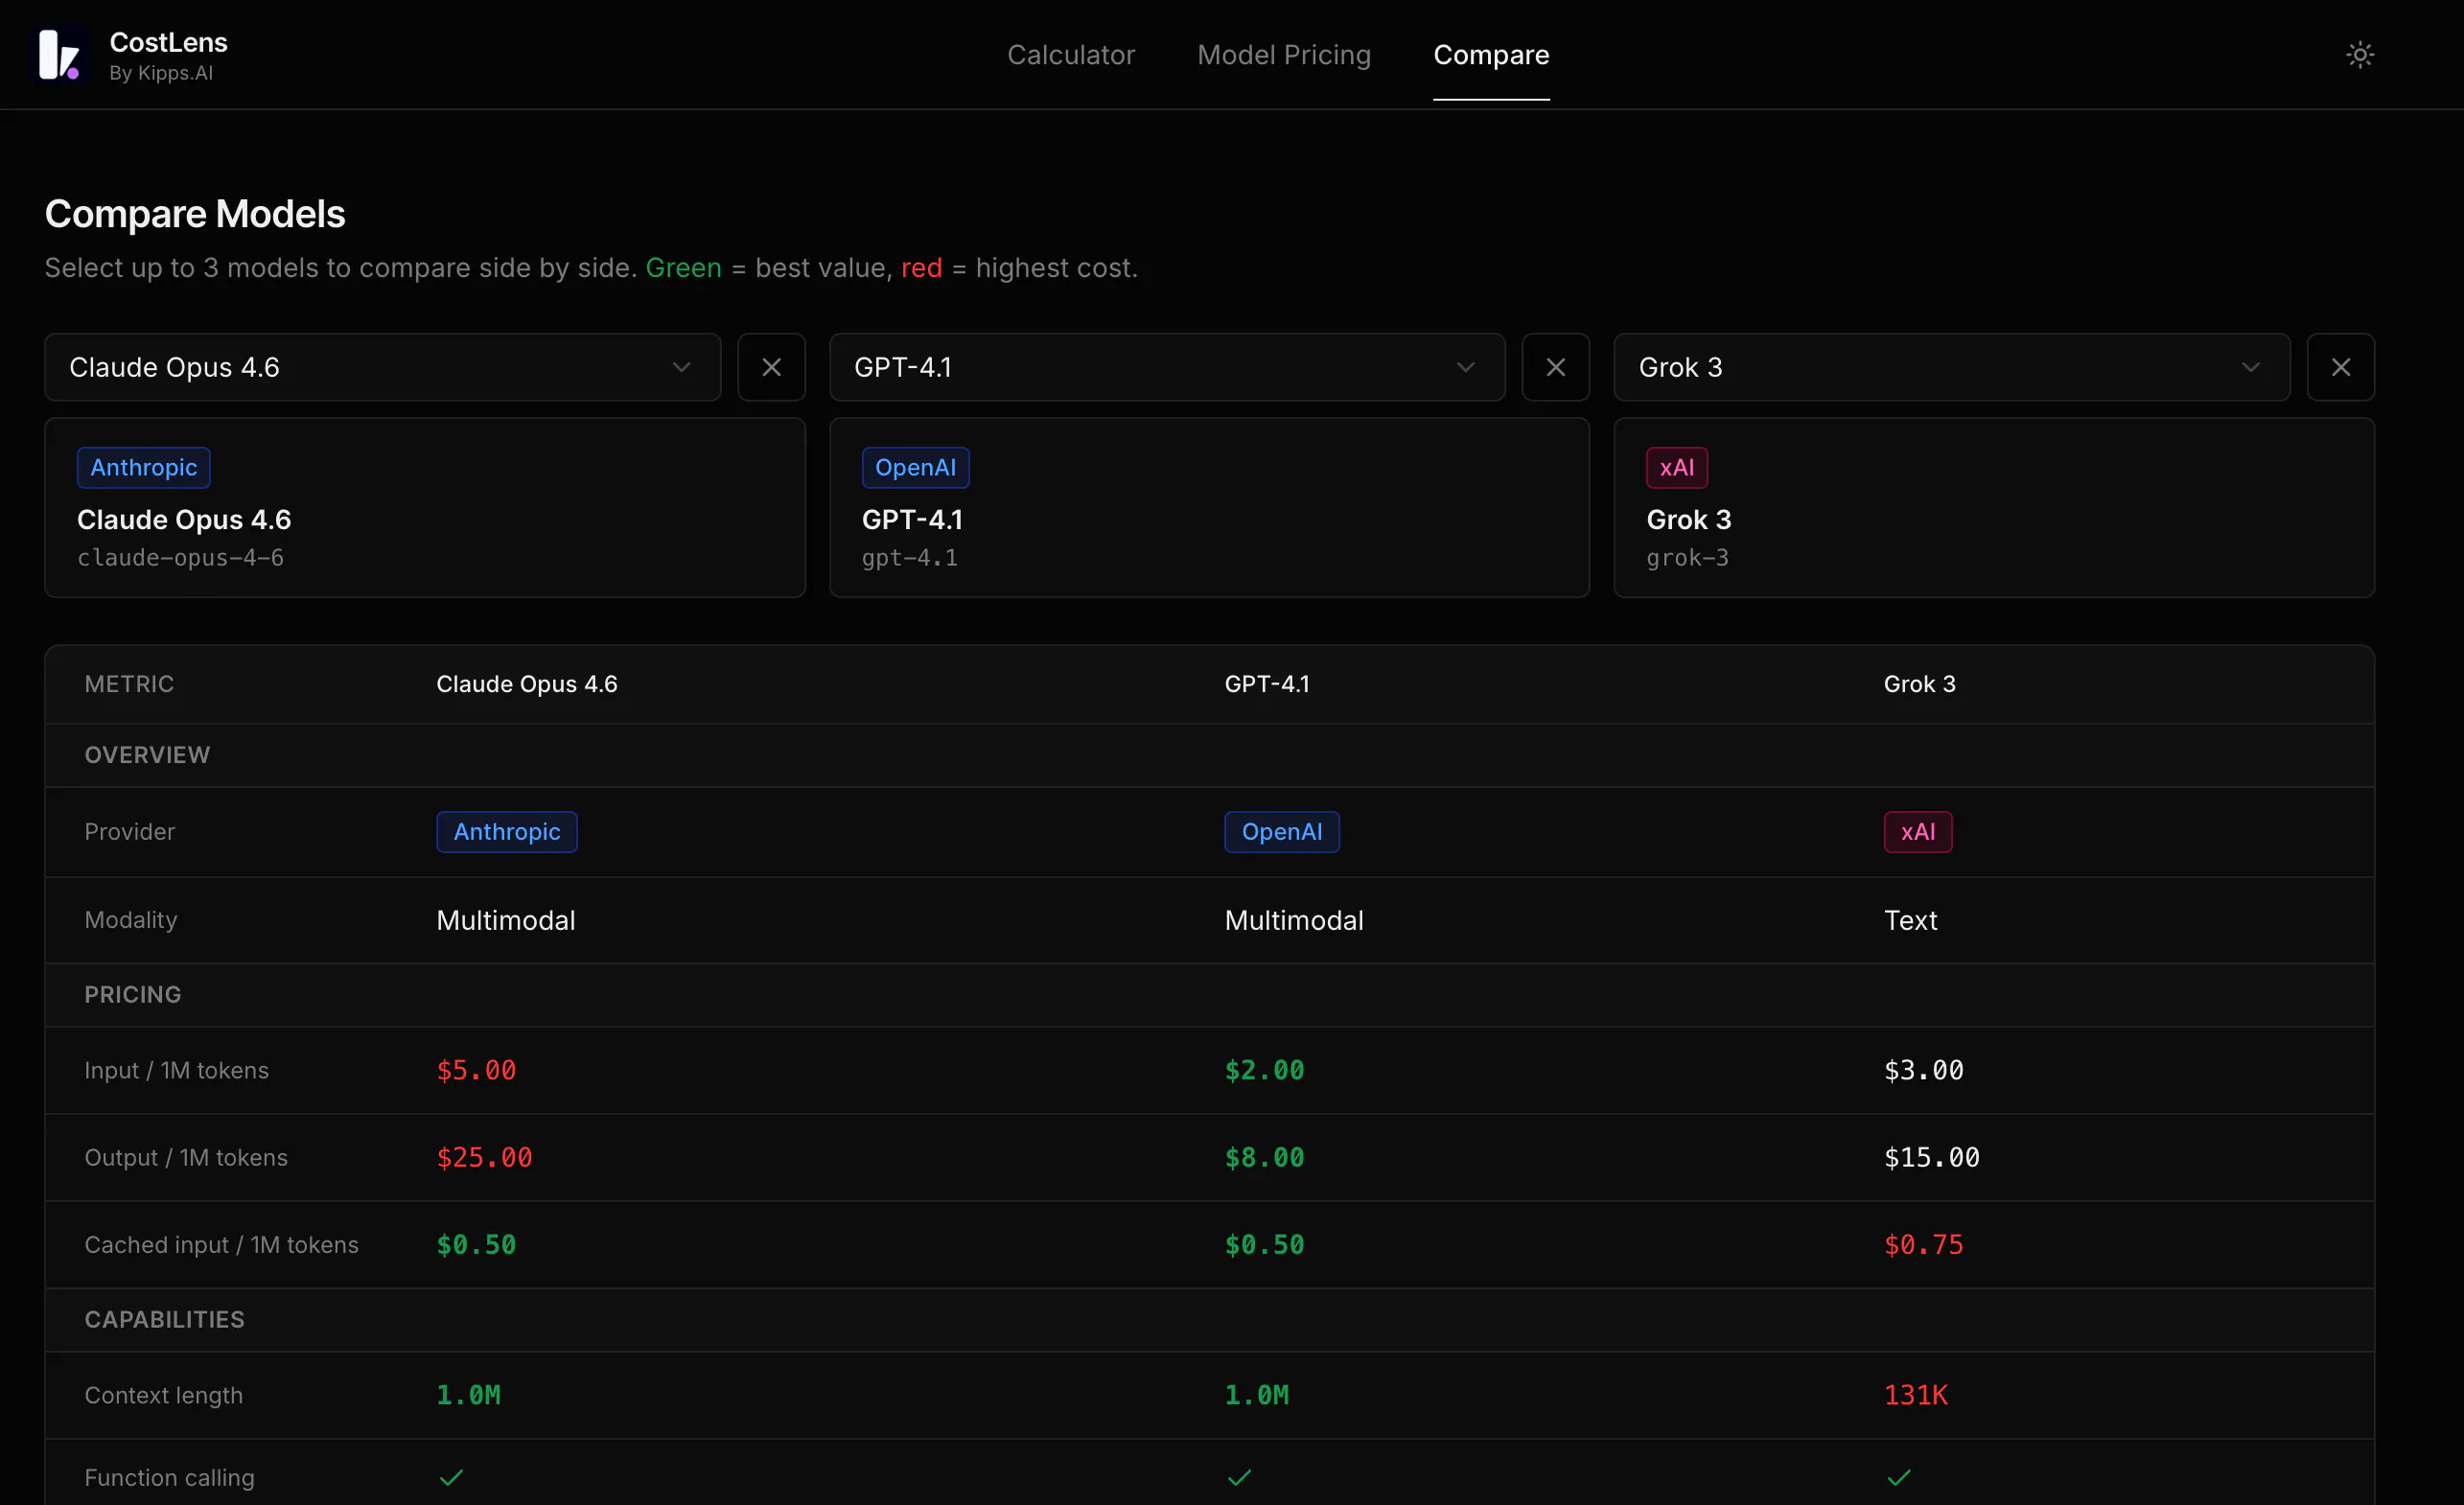
Task: Click the Cached input / 1M tokens label
Action: (x=221, y=1244)
